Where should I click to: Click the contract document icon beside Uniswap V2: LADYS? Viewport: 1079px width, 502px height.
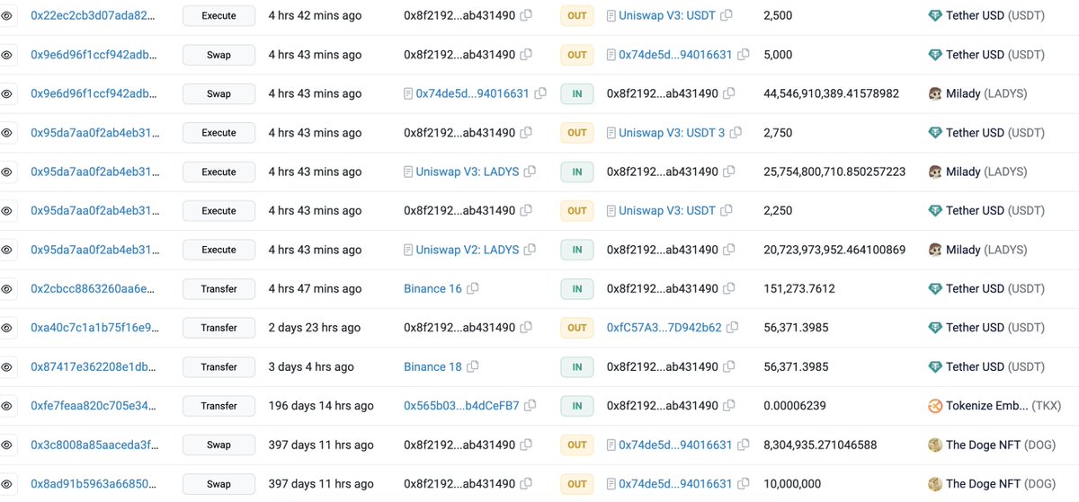click(408, 250)
